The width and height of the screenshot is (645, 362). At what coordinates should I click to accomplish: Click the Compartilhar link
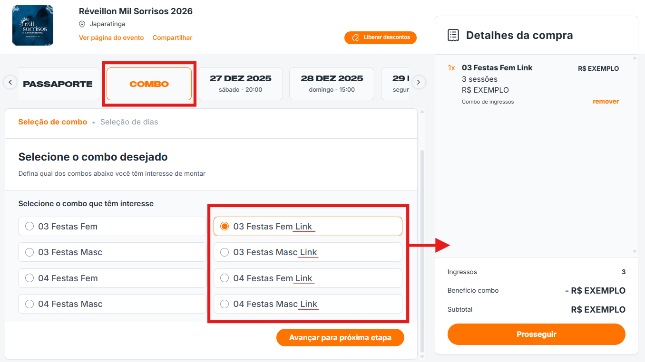click(172, 38)
